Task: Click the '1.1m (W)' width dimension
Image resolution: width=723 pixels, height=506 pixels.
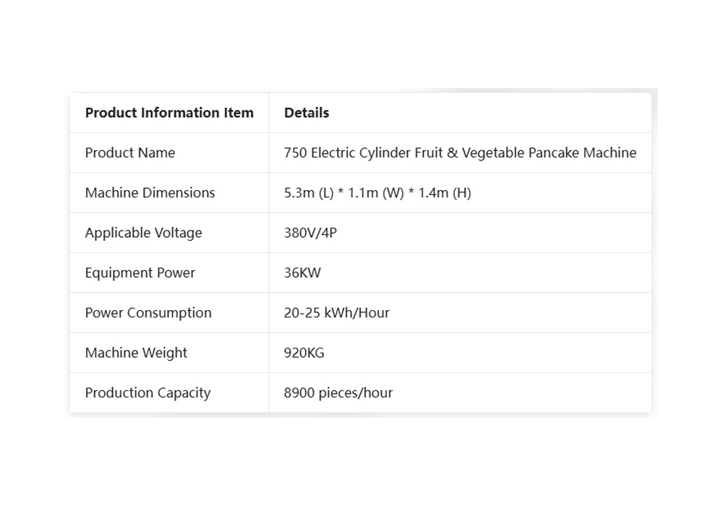Action: coord(376,192)
